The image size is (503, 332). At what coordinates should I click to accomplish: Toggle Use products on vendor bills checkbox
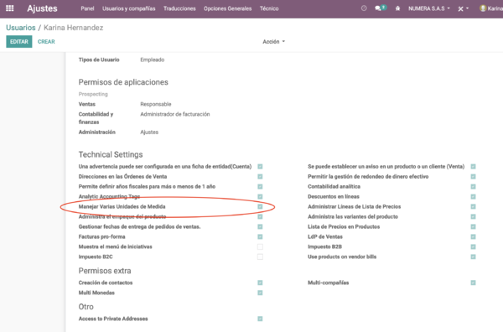click(473, 257)
